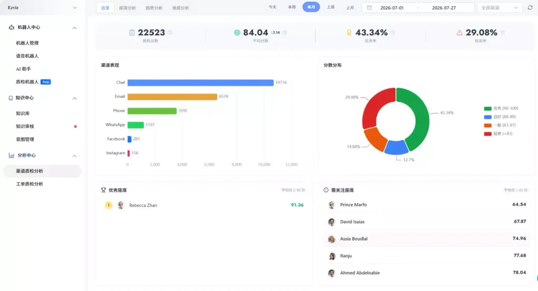Click the chart icon beside 分析中心
538x291 pixels.
[12, 155]
